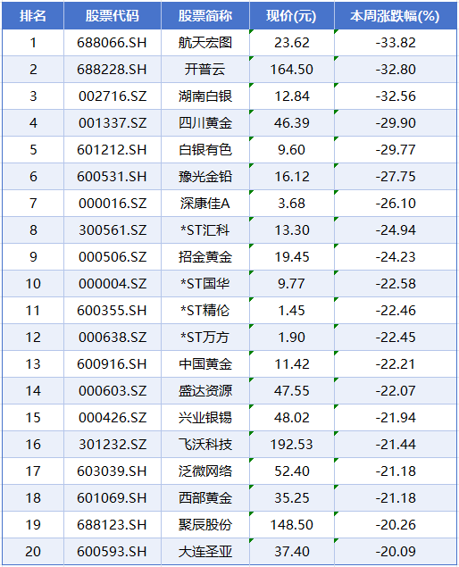
Task: Select the stock name 湖南白银
Action: point(205,96)
